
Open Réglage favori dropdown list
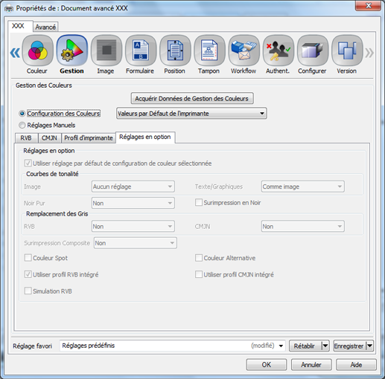173,346
